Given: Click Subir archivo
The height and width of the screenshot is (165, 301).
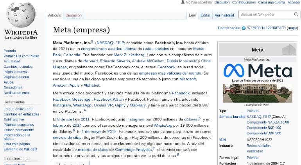Looking at the screenshot, I should 14,119.
